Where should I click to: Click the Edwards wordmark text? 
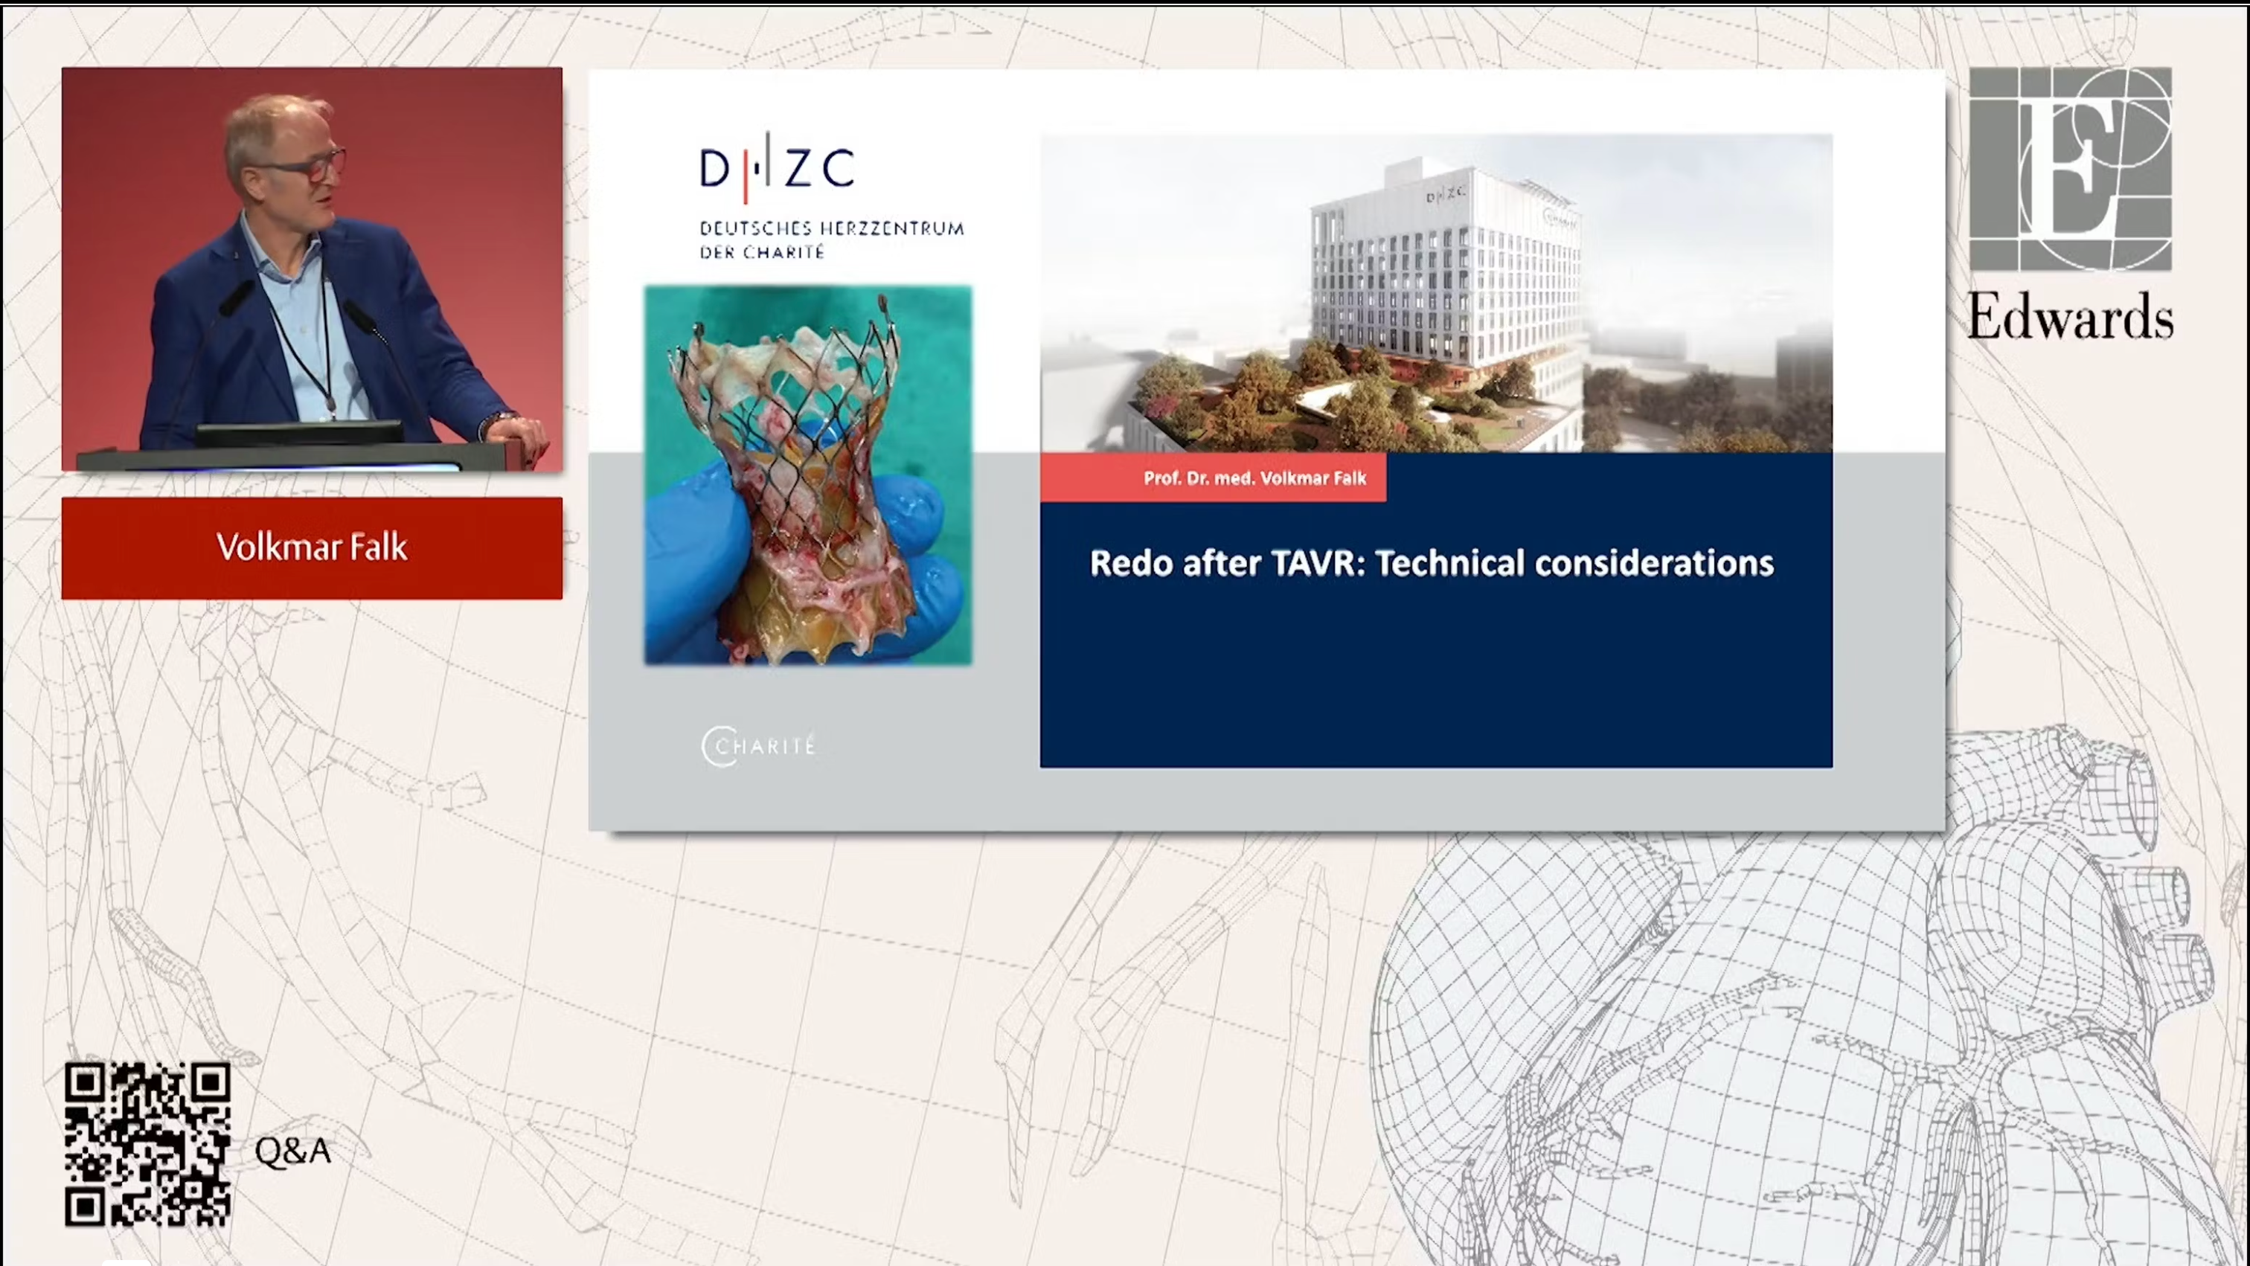point(2070,316)
